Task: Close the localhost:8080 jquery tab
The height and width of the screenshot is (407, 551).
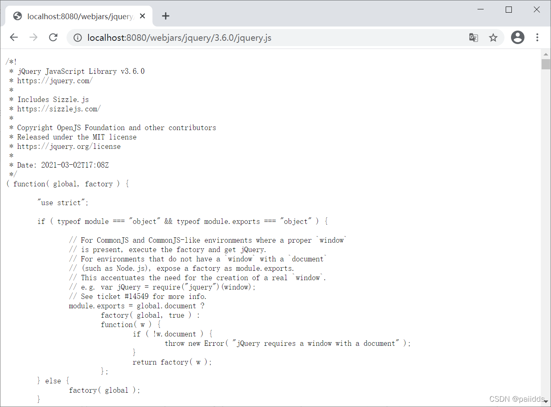Action: [142, 16]
